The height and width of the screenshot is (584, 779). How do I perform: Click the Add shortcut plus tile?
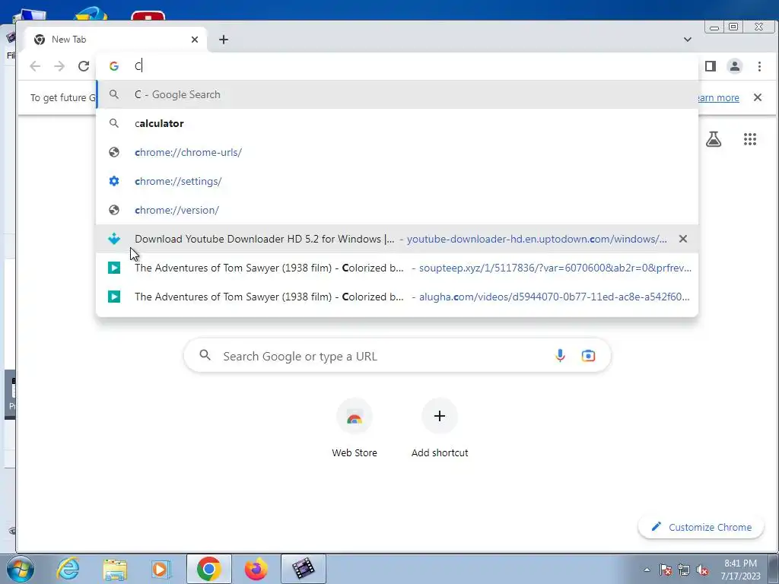click(x=440, y=416)
